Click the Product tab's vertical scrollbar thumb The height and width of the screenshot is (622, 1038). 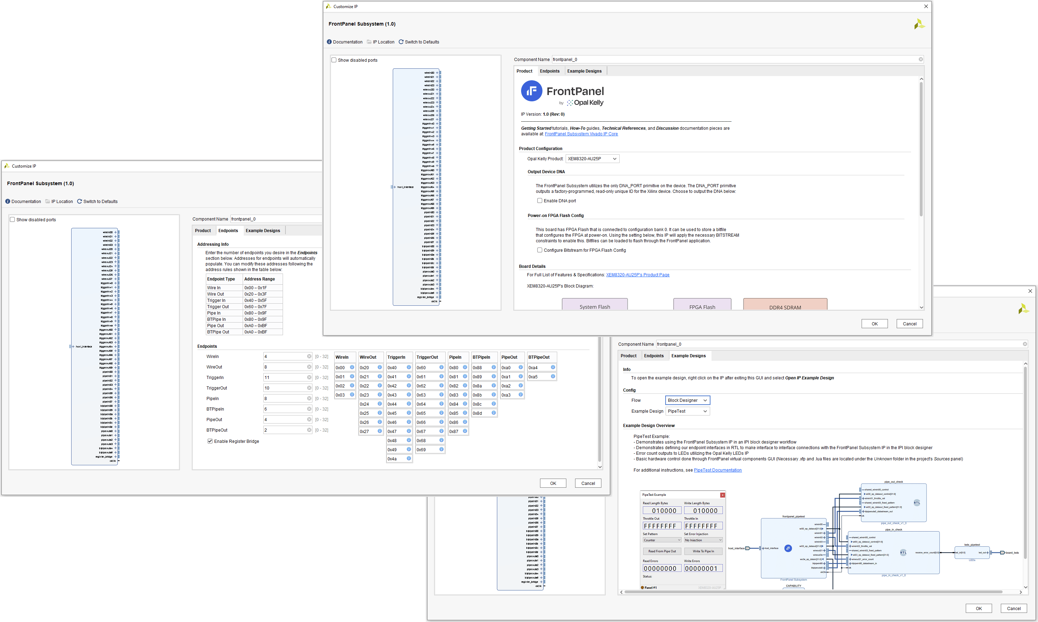click(x=921, y=149)
